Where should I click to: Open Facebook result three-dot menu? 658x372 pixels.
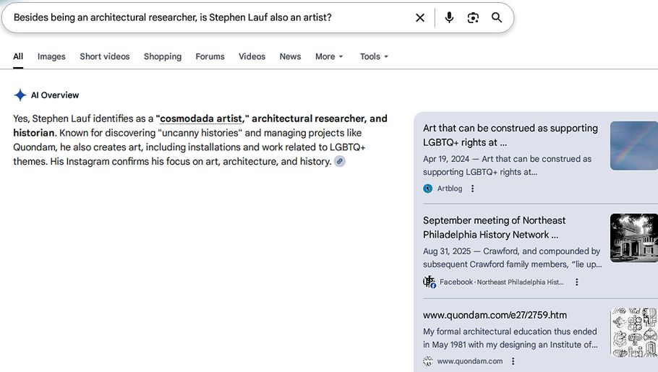(x=576, y=282)
